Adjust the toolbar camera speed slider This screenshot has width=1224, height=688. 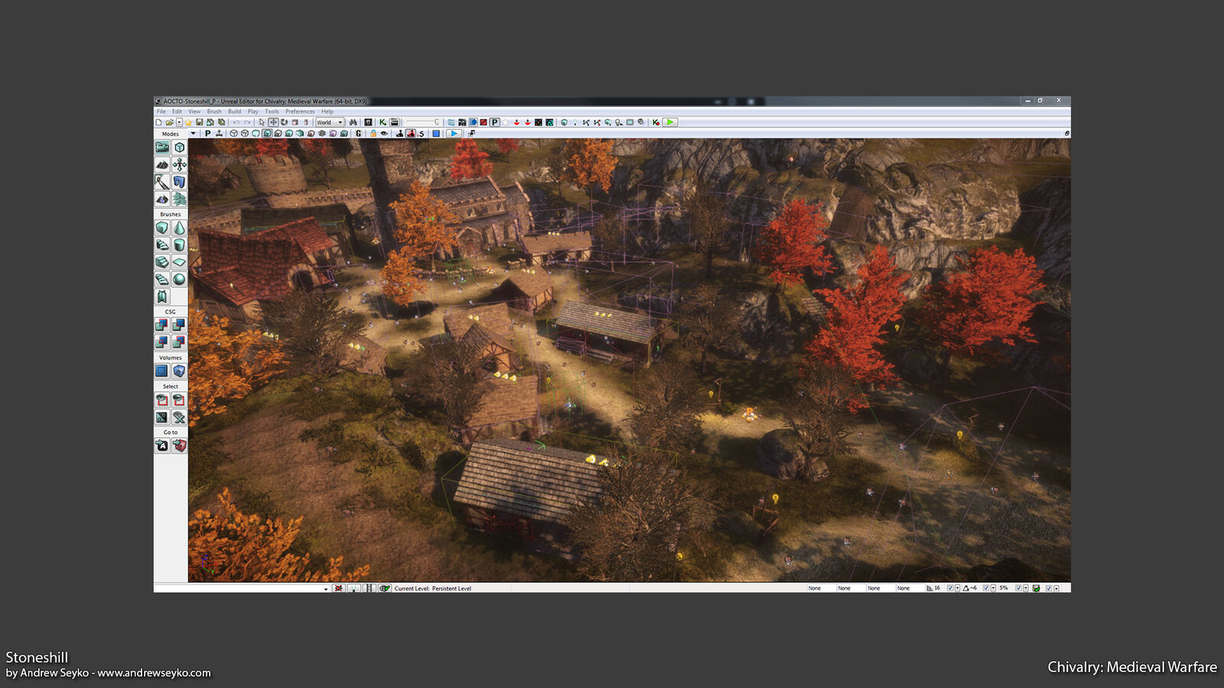click(x=422, y=122)
